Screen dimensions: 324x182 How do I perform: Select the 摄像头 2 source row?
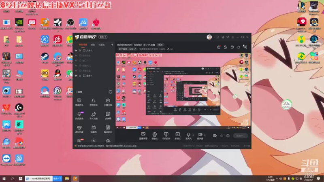coord(94,66)
